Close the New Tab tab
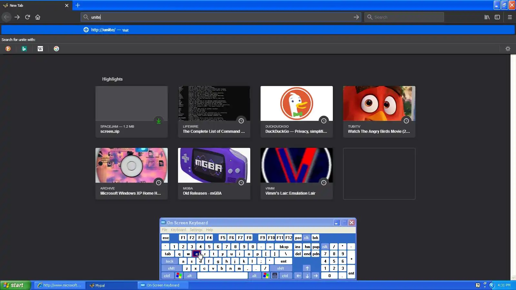 (67, 5)
